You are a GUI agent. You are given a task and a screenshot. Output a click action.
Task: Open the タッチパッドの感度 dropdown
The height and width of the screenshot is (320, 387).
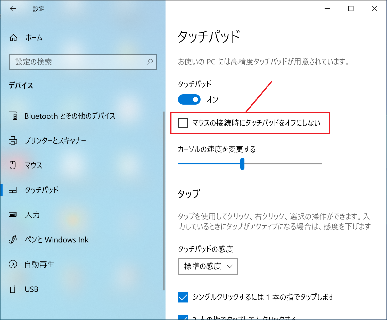click(x=208, y=266)
